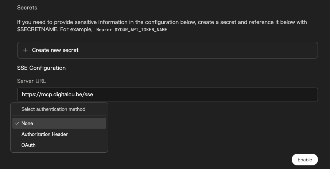Choose Authorization Header from the authentication list
The image size is (330, 169).
coord(59,134)
